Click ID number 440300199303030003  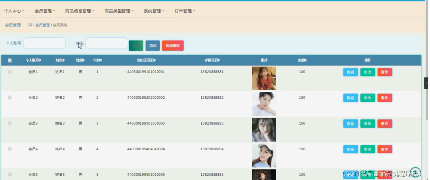146,123
